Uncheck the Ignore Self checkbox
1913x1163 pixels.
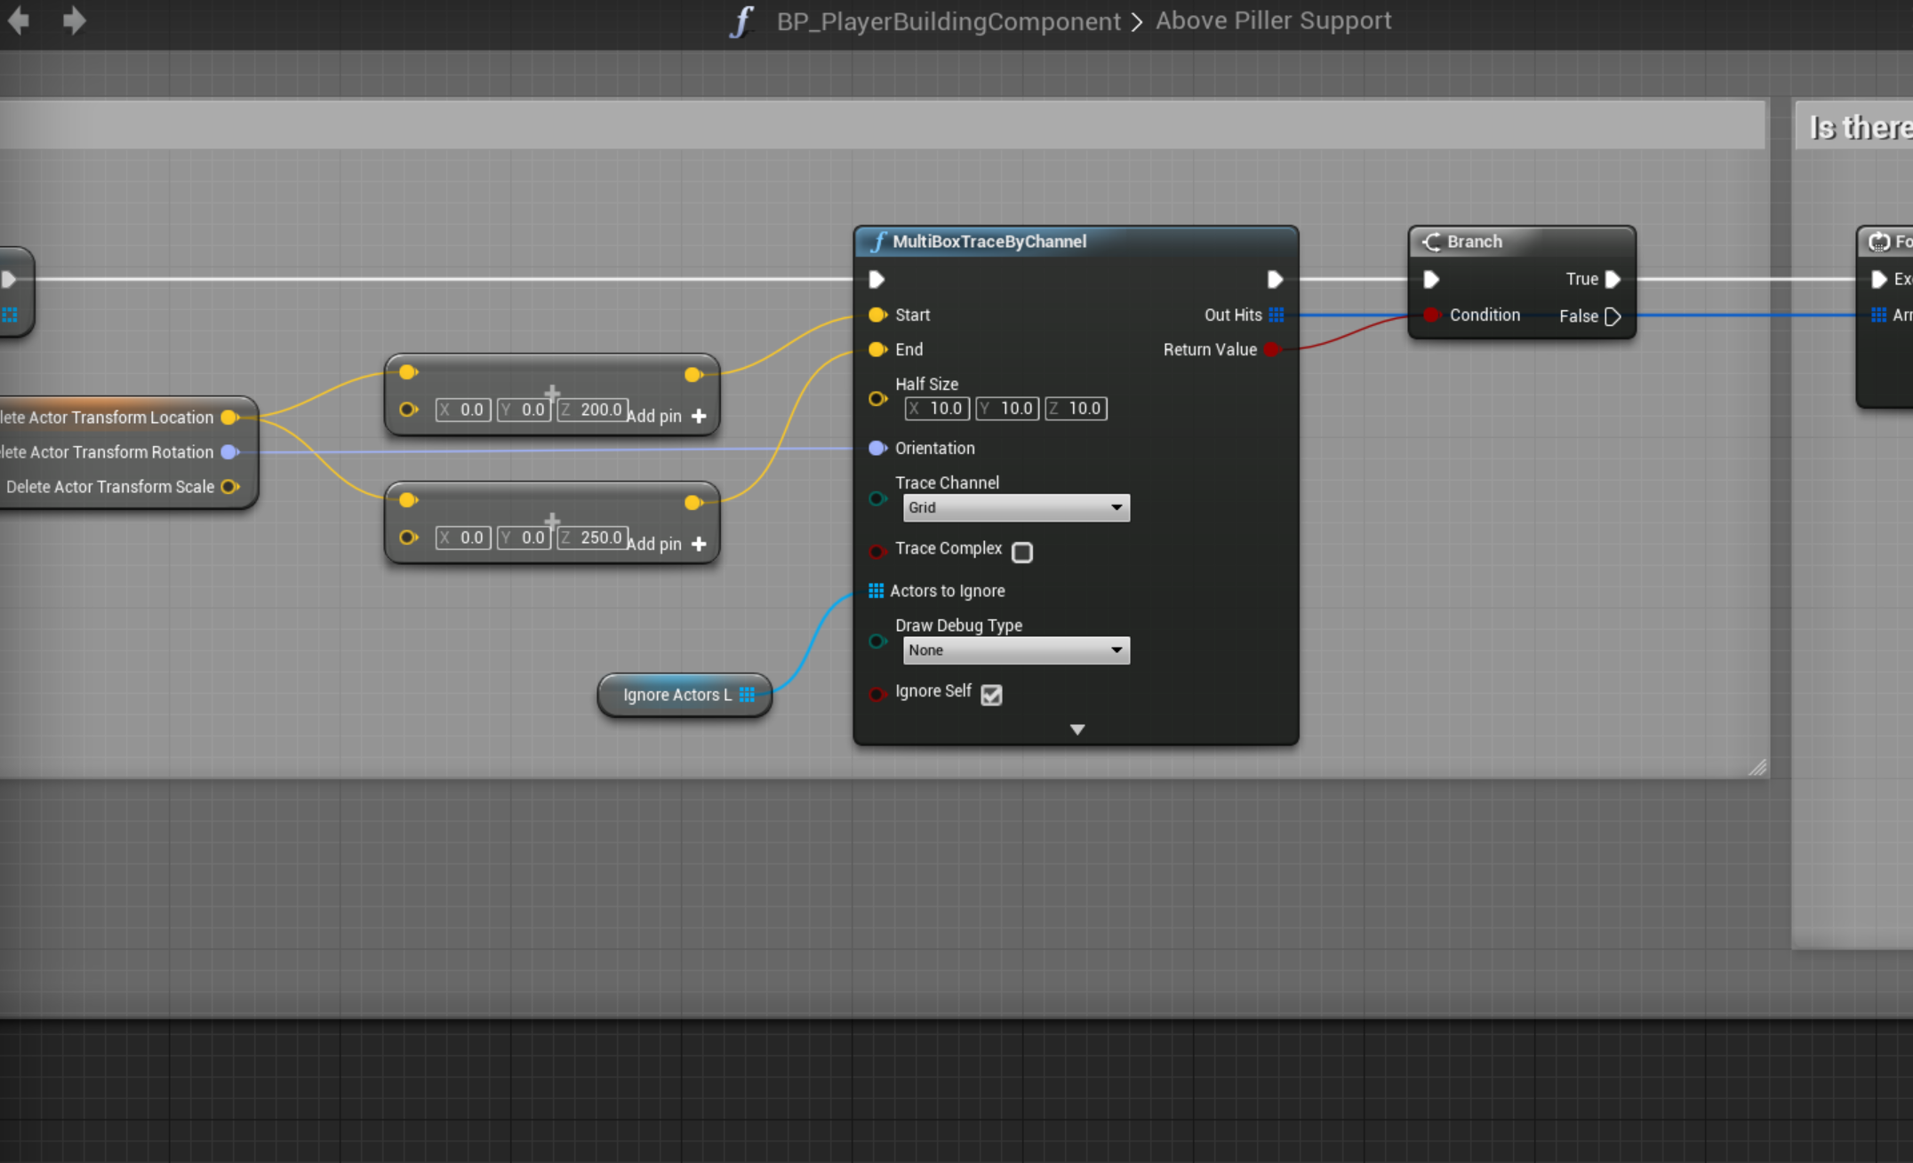991,695
